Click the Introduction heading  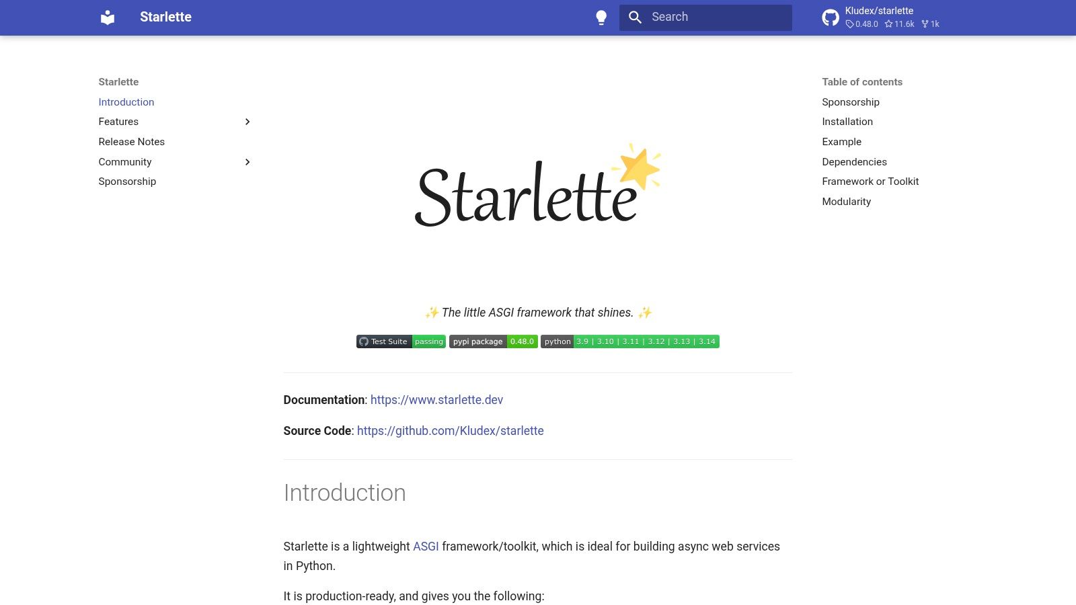[x=345, y=493]
